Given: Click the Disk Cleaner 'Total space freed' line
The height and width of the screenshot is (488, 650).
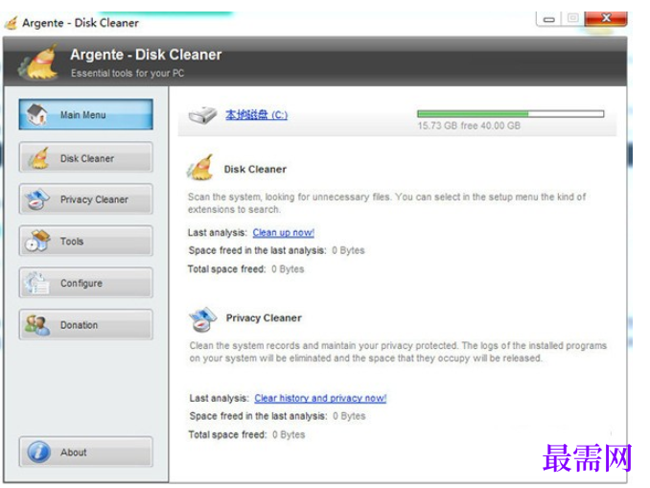Looking at the screenshot, I should coord(245,269).
